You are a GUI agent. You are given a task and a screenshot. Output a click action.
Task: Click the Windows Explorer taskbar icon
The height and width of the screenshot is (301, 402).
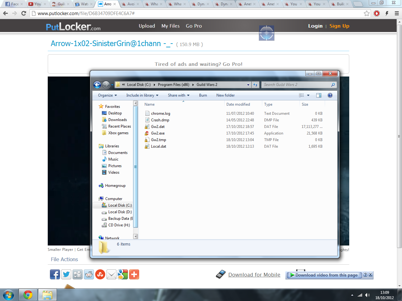(47, 295)
